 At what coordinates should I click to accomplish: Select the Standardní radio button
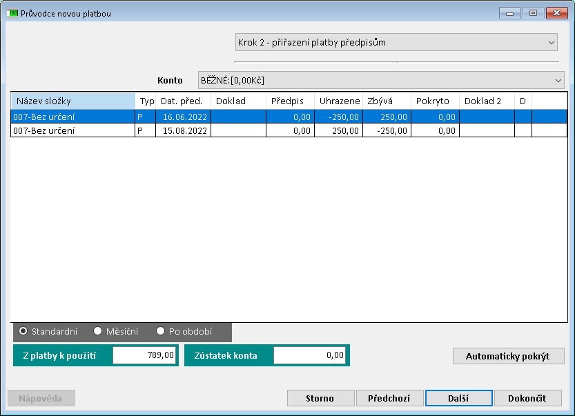[23, 331]
